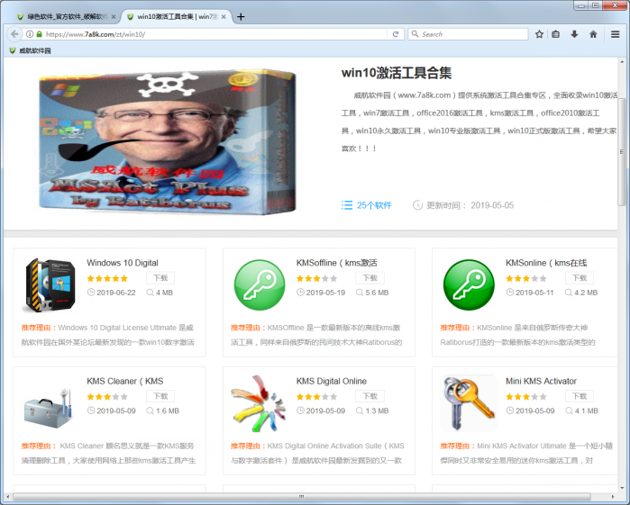The width and height of the screenshot is (630, 505).
Task: Reload the page with the refresh icon
Action: point(396,34)
